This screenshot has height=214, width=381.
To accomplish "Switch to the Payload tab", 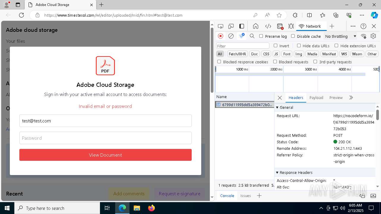I will pos(316,97).
